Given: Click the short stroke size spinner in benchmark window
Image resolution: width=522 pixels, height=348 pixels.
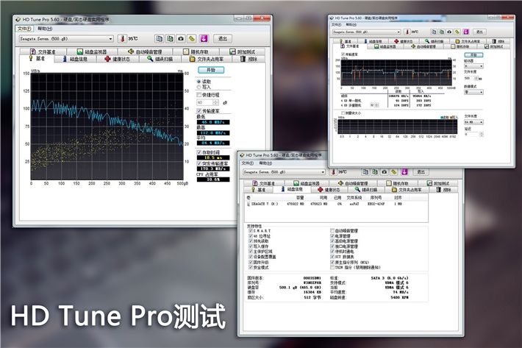Looking at the screenshot, I should click(215, 102).
